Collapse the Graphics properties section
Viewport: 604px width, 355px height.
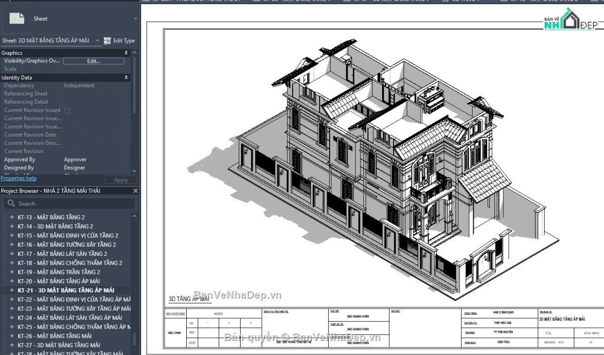[x=126, y=53]
